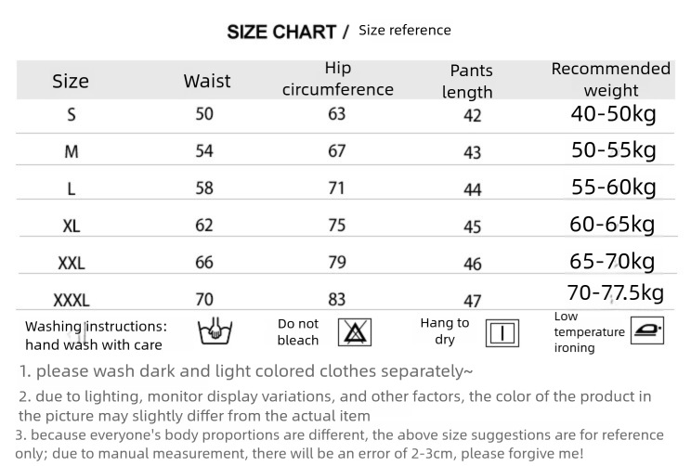Click the 'Washing instructions: hand wash with care' label
The height and width of the screenshot is (466, 691).
[96, 335]
